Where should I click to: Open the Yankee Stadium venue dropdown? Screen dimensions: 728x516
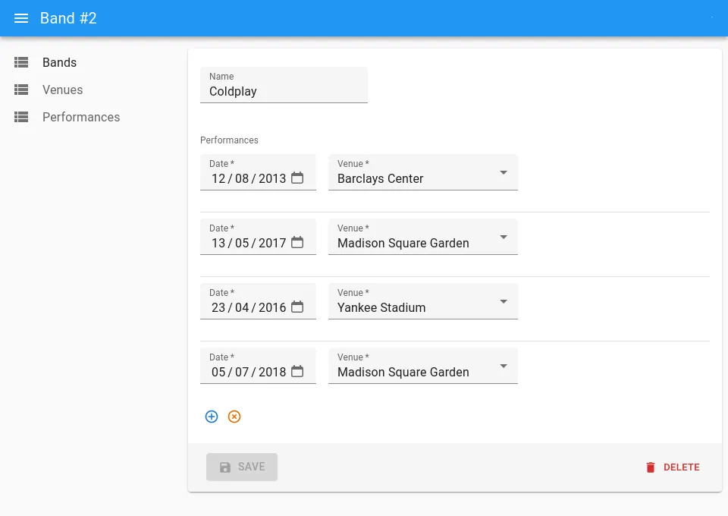503,301
